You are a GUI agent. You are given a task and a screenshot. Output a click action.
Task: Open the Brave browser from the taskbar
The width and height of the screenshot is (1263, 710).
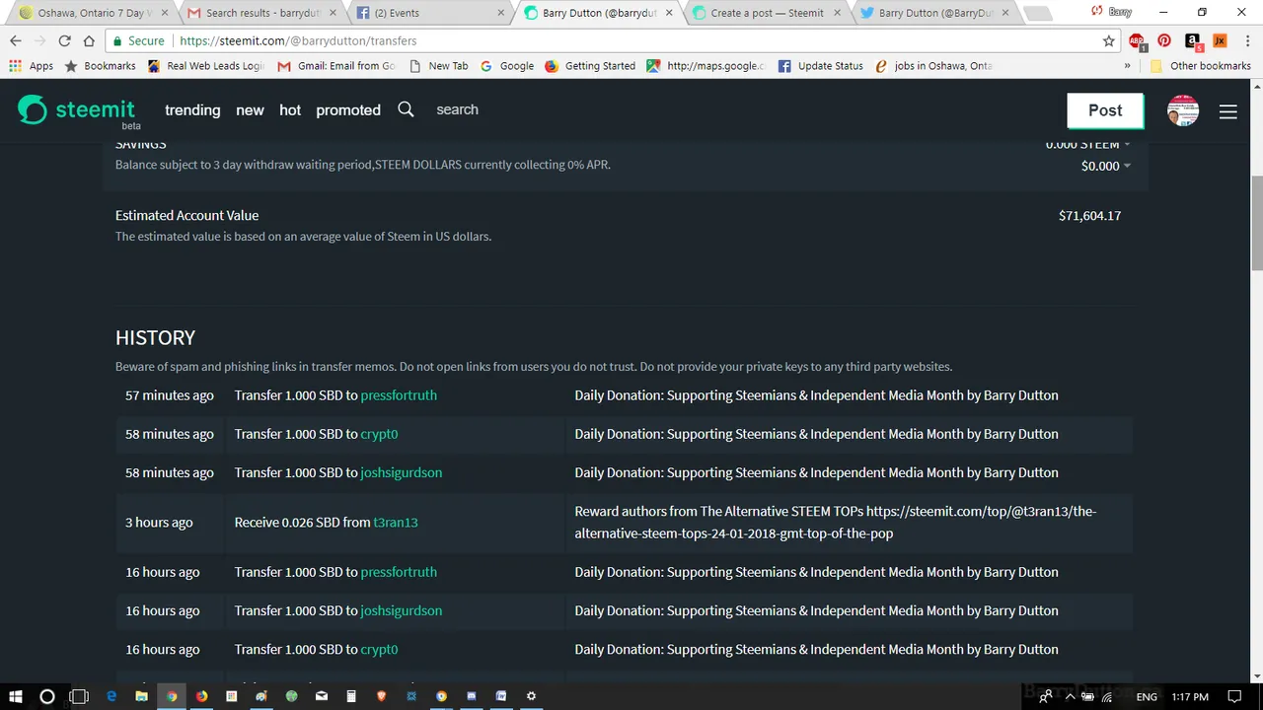(381, 696)
